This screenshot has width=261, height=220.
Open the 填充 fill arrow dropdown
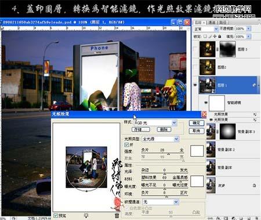click(249, 37)
